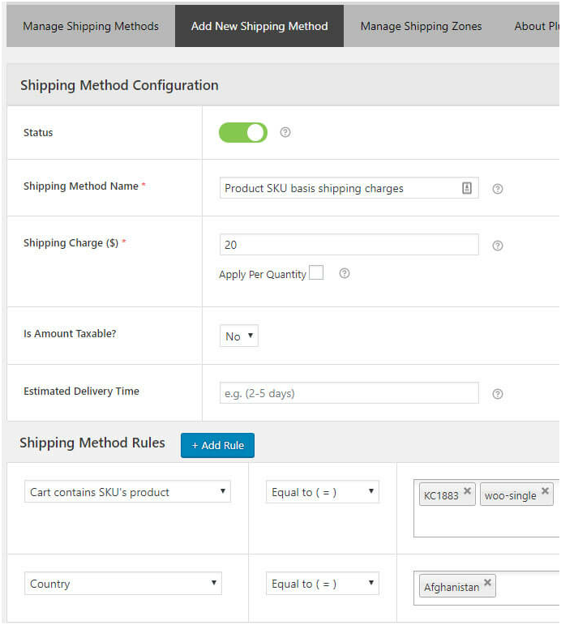Click the Add Rule button
This screenshot has width=561, height=625.
point(217,446)
